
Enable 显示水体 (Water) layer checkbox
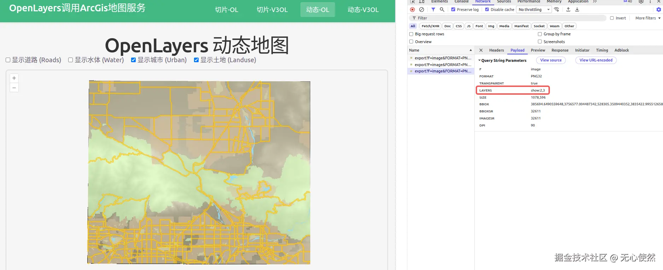click(x=70, y=60)
